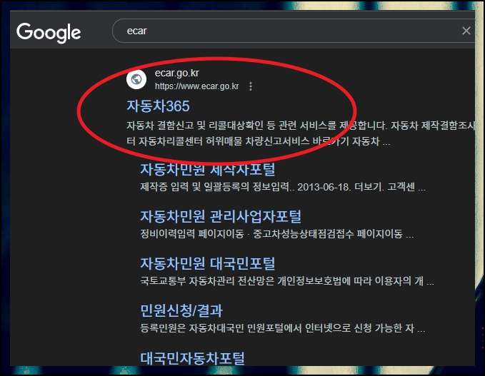Open the 자동차민원 제작자포털 link
The height and width of the screenshot is (376, 485).
pos(208,169)
